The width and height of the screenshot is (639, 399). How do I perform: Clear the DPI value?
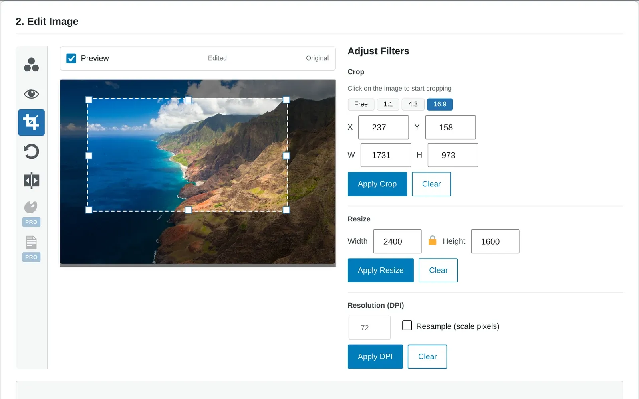pos(427,356)
